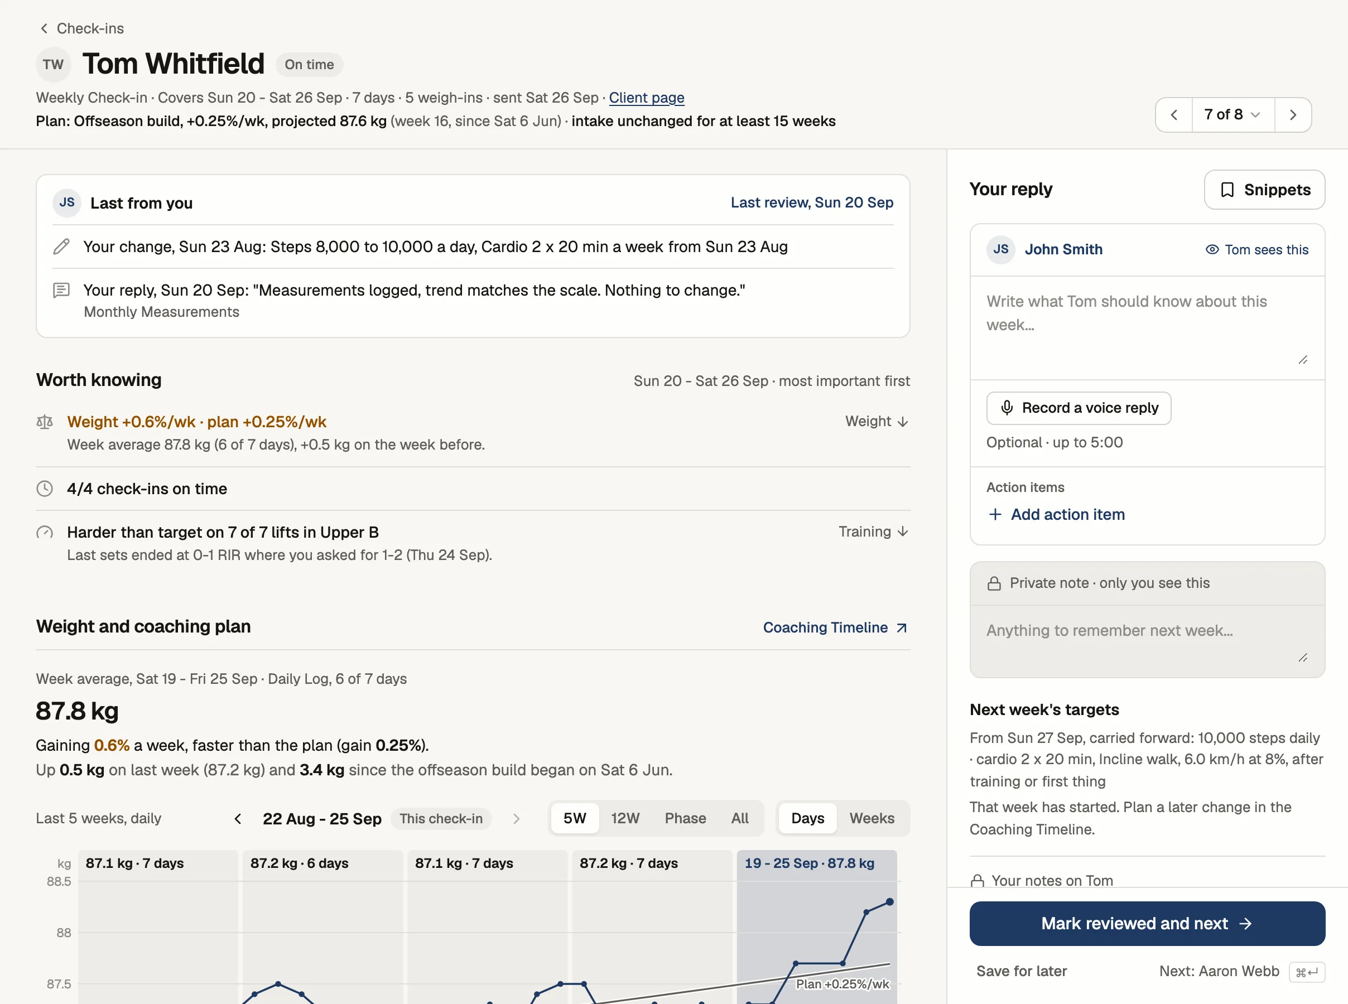Switch chart to Weeks view
This screenshot has height=1004, width=1348.
(x=872, y=819)
